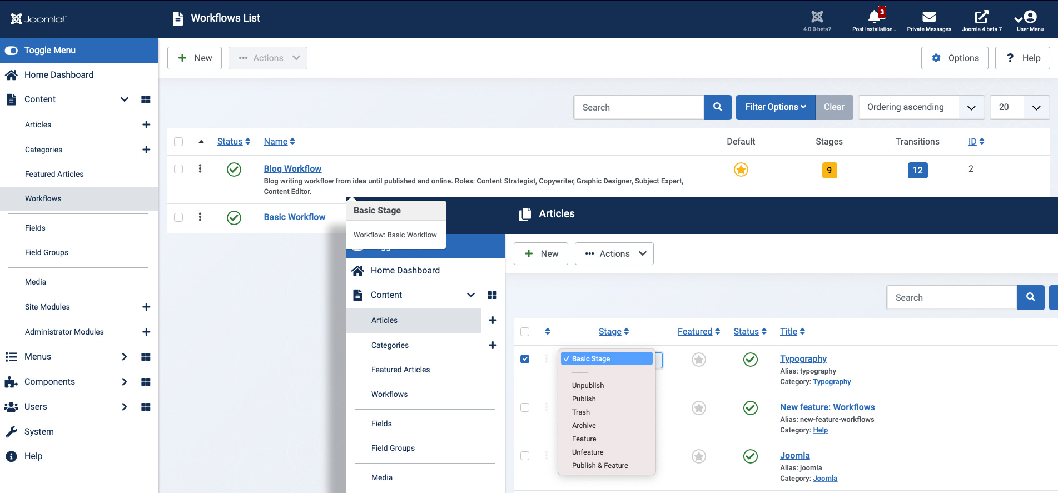1058x493 pixels.
Task: Open Menus dashboard grid icon
Action: pos(146,357)
